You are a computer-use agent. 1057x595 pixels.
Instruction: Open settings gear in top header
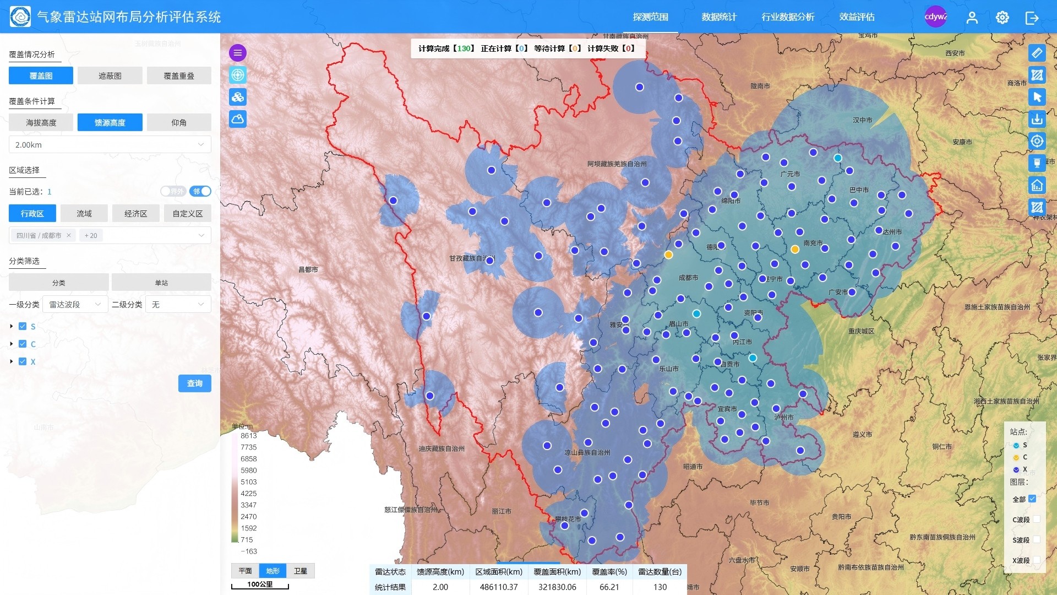click(x=1002, y=18)
